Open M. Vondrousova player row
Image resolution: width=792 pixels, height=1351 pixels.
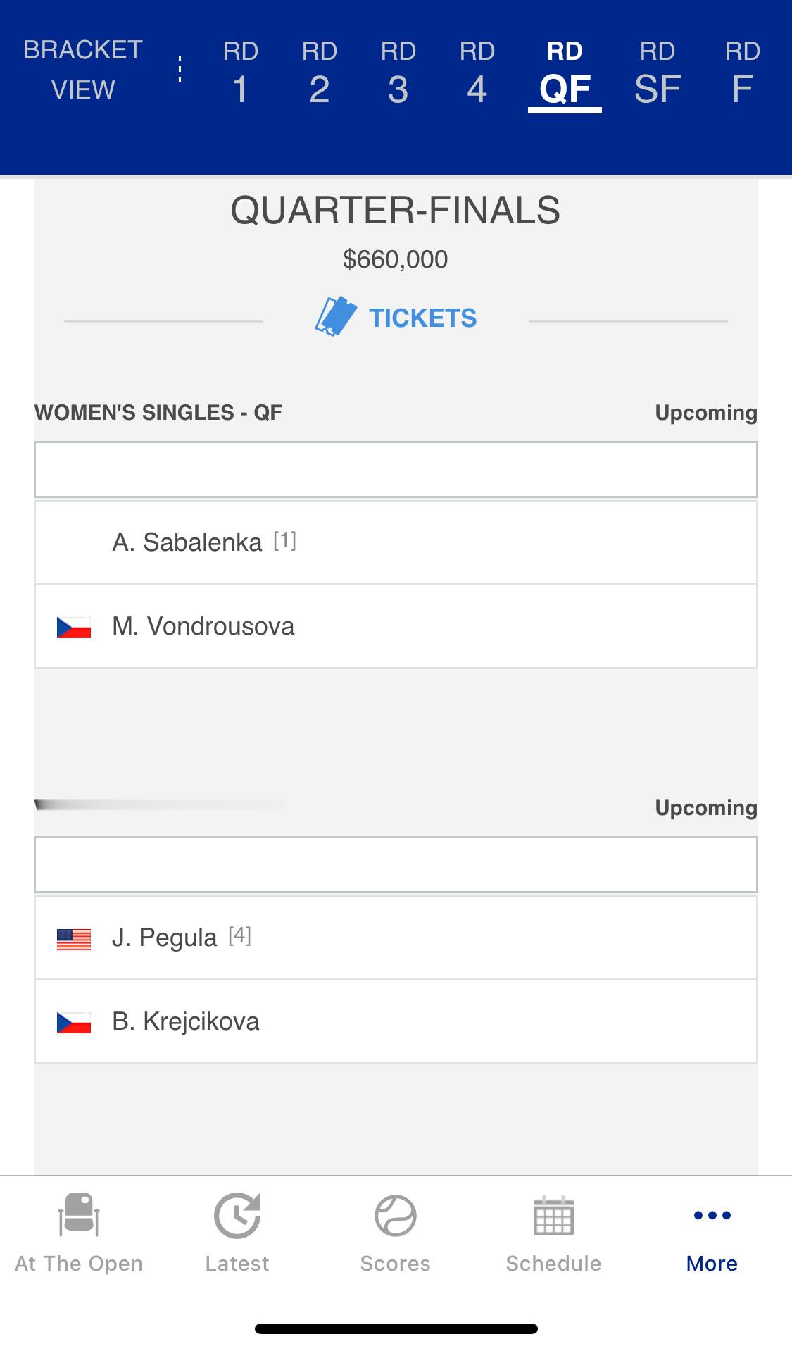click(396, 626)
